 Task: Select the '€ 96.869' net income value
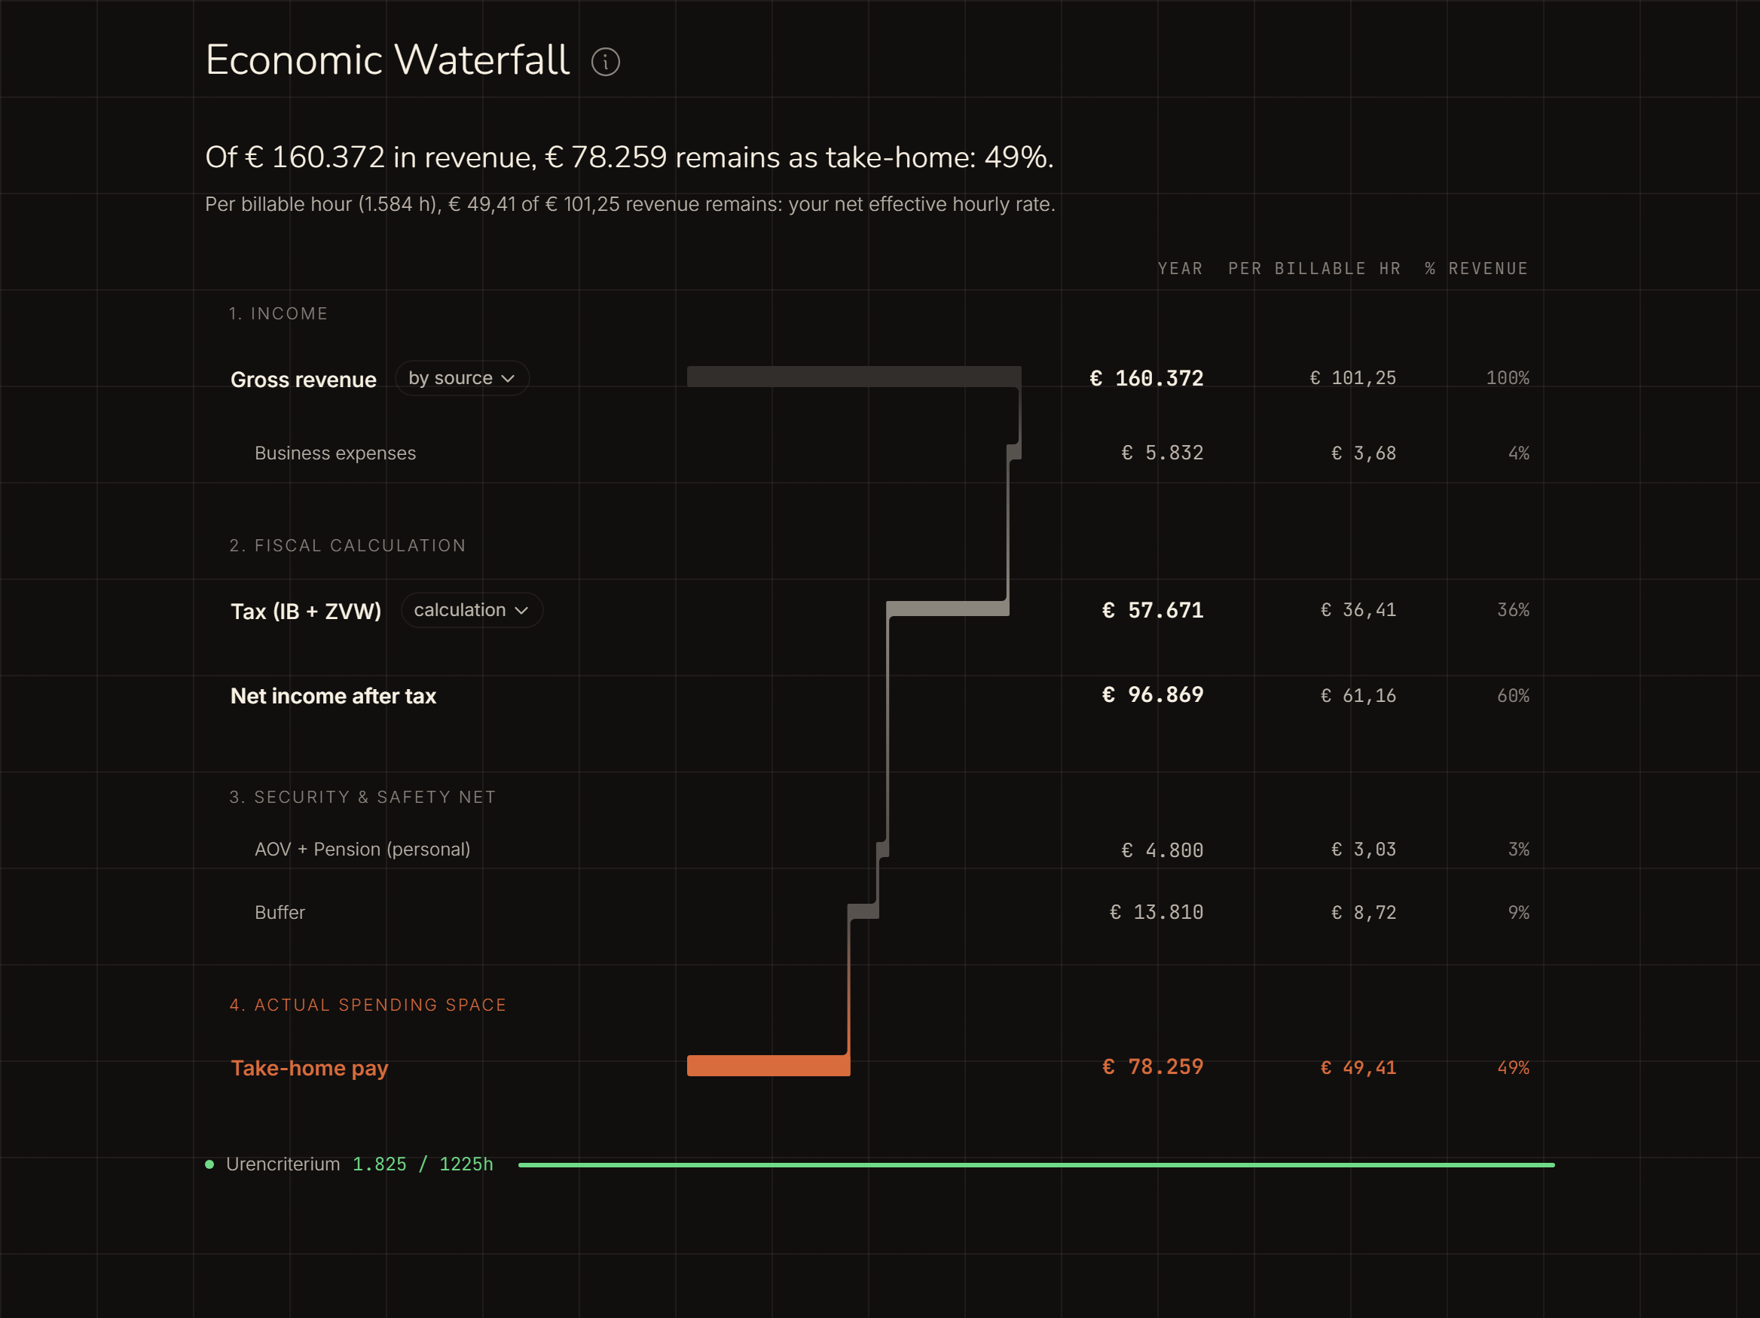[x=1152, y=694]
